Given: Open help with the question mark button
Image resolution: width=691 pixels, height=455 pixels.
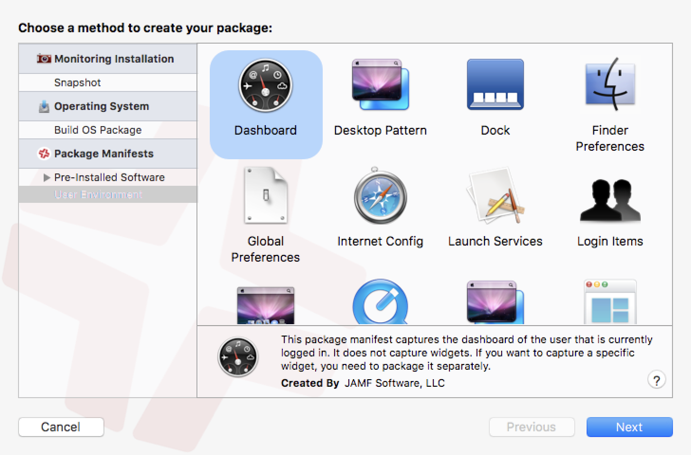Looking at the screenshot, I should 656,380.
